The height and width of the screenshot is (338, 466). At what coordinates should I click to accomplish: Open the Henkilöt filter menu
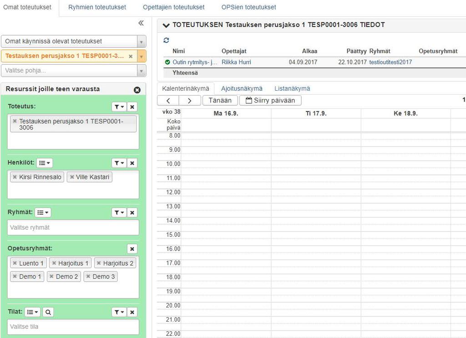tap(119, 163)
